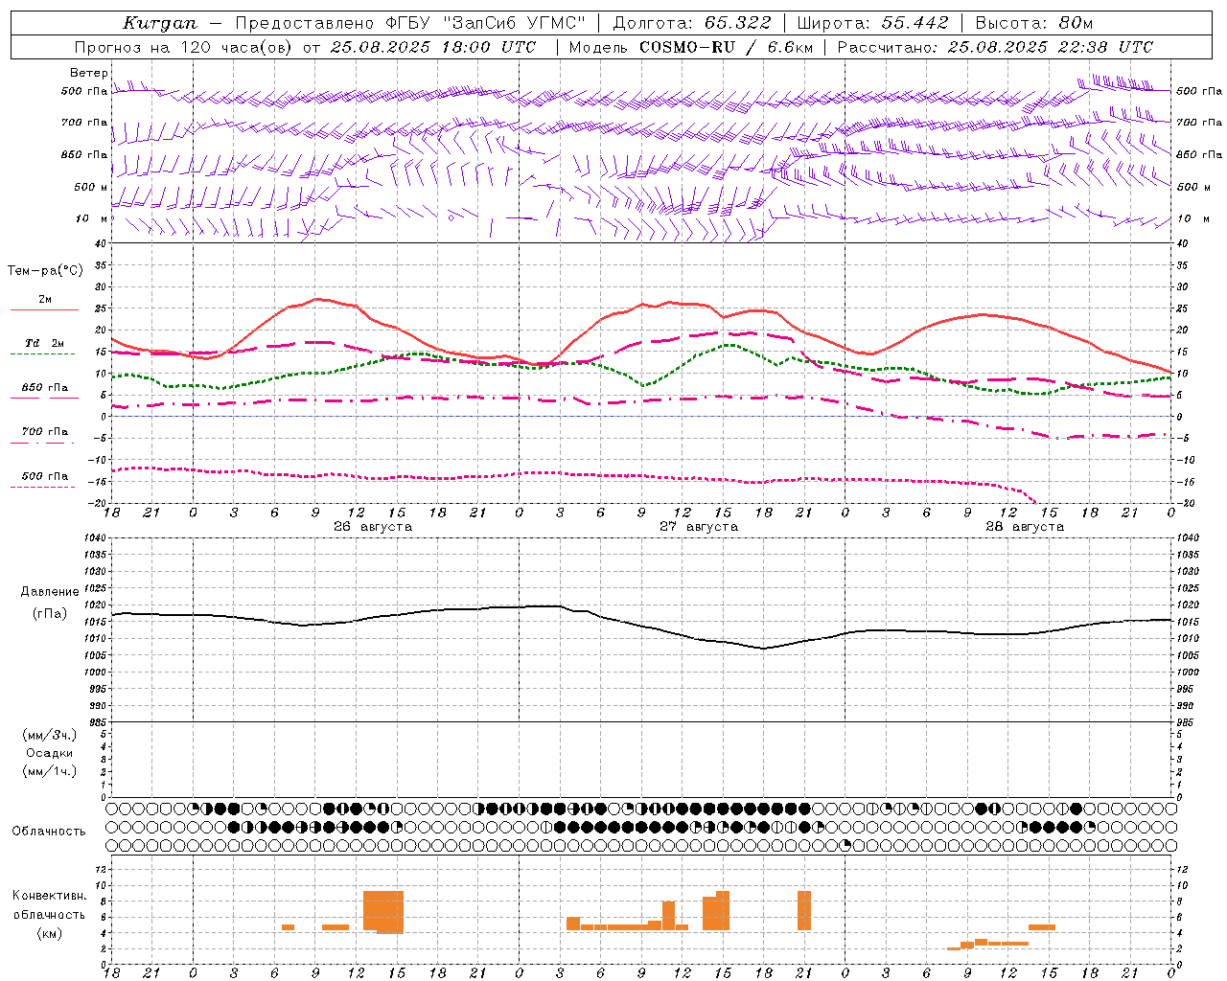
Task: Click the "28 августа" date label
Action: tap(1025, 527)
